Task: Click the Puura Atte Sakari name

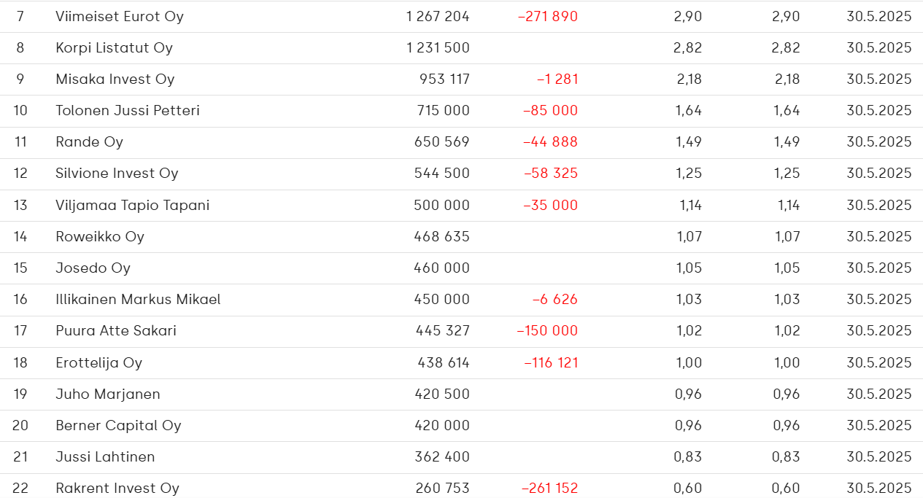Action: (x=116, y=330)
